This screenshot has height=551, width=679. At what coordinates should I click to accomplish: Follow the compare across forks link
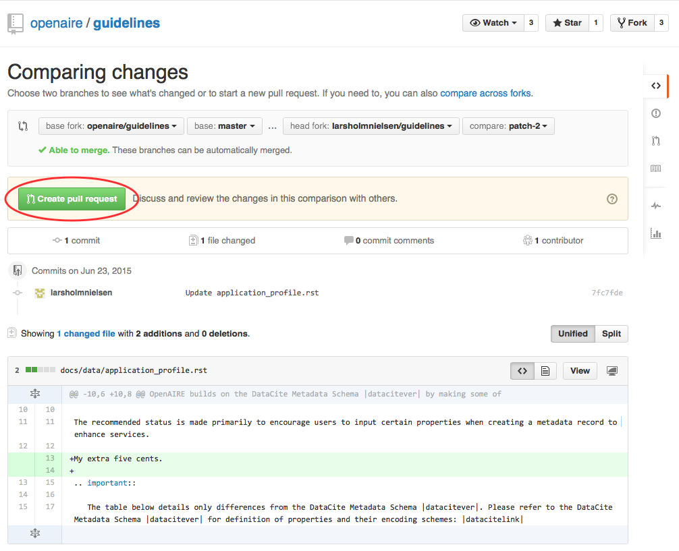[485, 94]
